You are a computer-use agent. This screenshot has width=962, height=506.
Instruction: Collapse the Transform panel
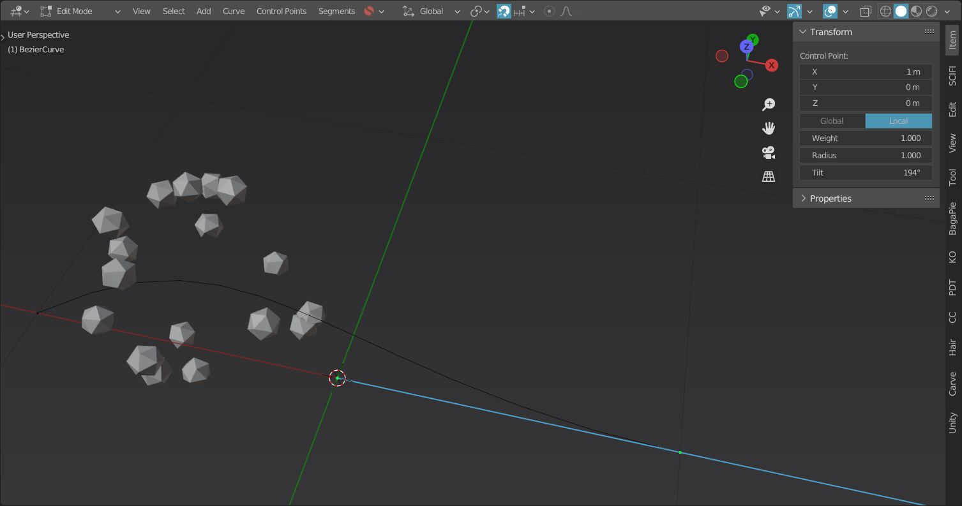[x=803, y=32]
